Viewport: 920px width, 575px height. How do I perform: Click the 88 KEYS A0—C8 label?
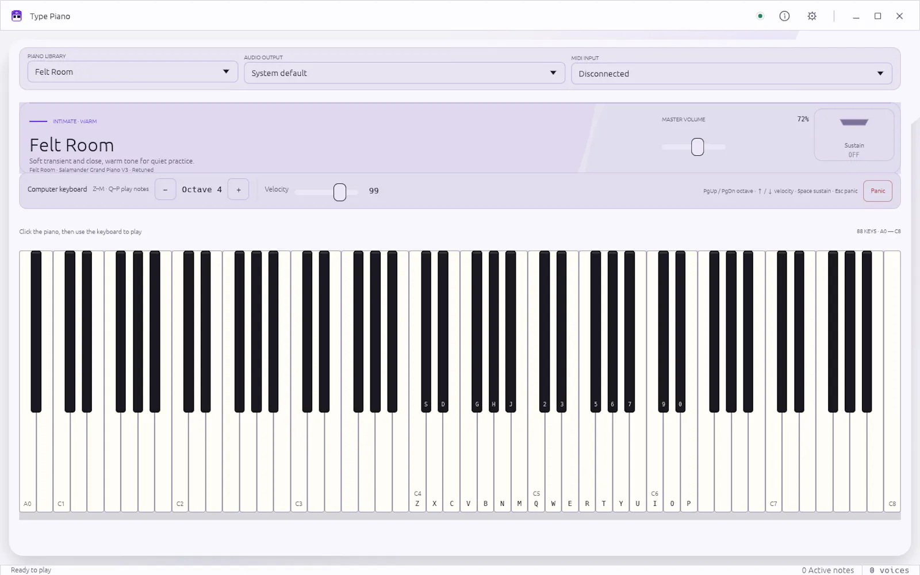coord(879,231)
